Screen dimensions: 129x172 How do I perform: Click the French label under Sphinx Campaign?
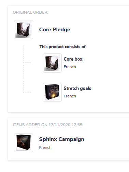click(45, 147)
